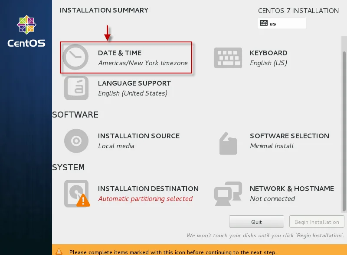
Task: Click the CentOS logo in sidebar
Action: [26, 31]
